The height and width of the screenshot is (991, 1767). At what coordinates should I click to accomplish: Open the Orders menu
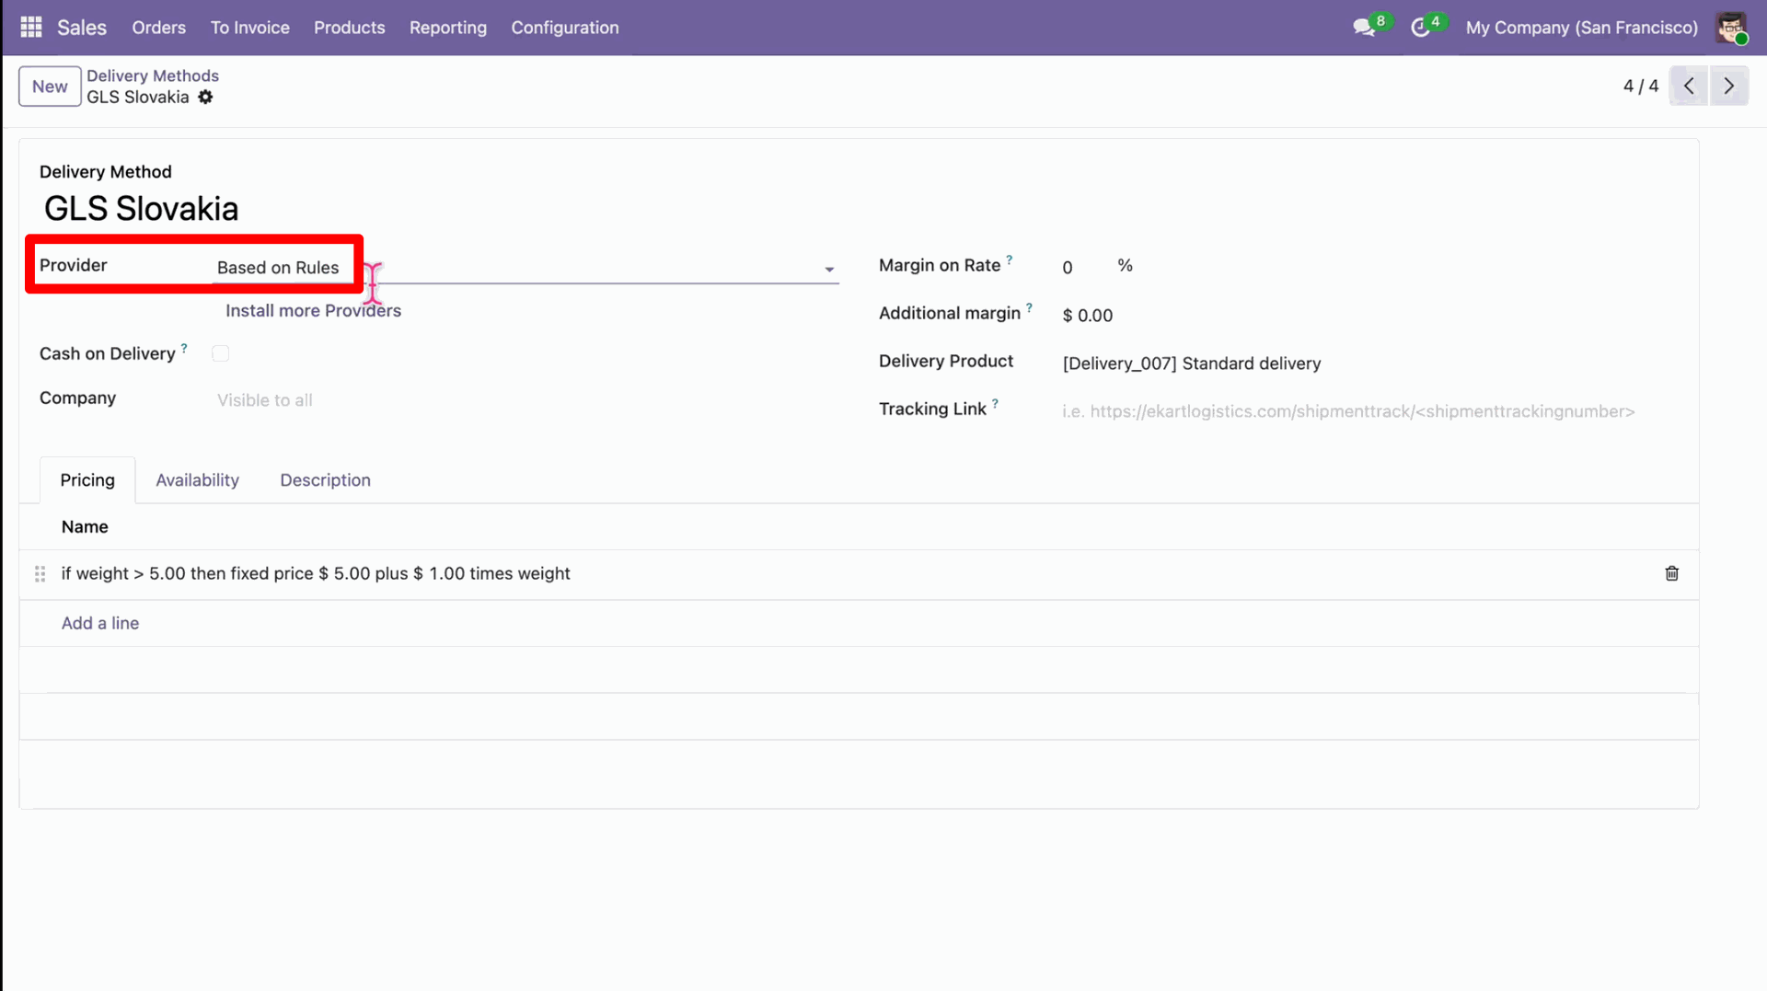[158, 28]
